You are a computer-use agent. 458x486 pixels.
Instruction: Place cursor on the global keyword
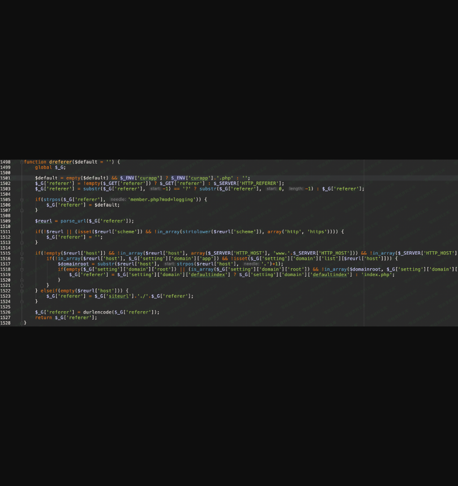click(x=43, y=167)
